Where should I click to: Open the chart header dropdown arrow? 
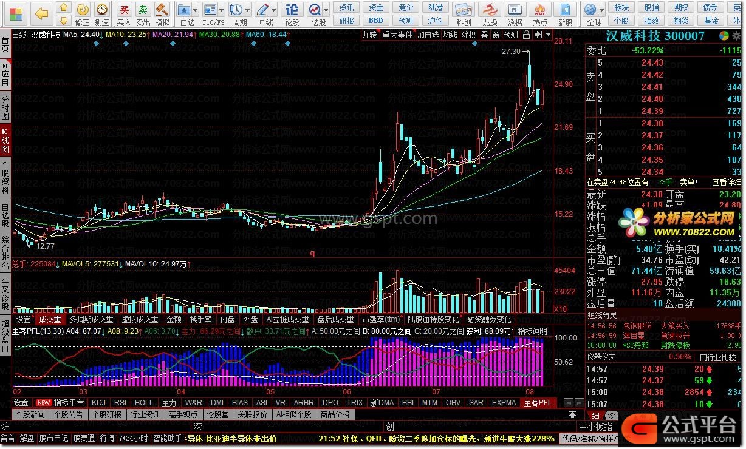click(x=549, y=35)
